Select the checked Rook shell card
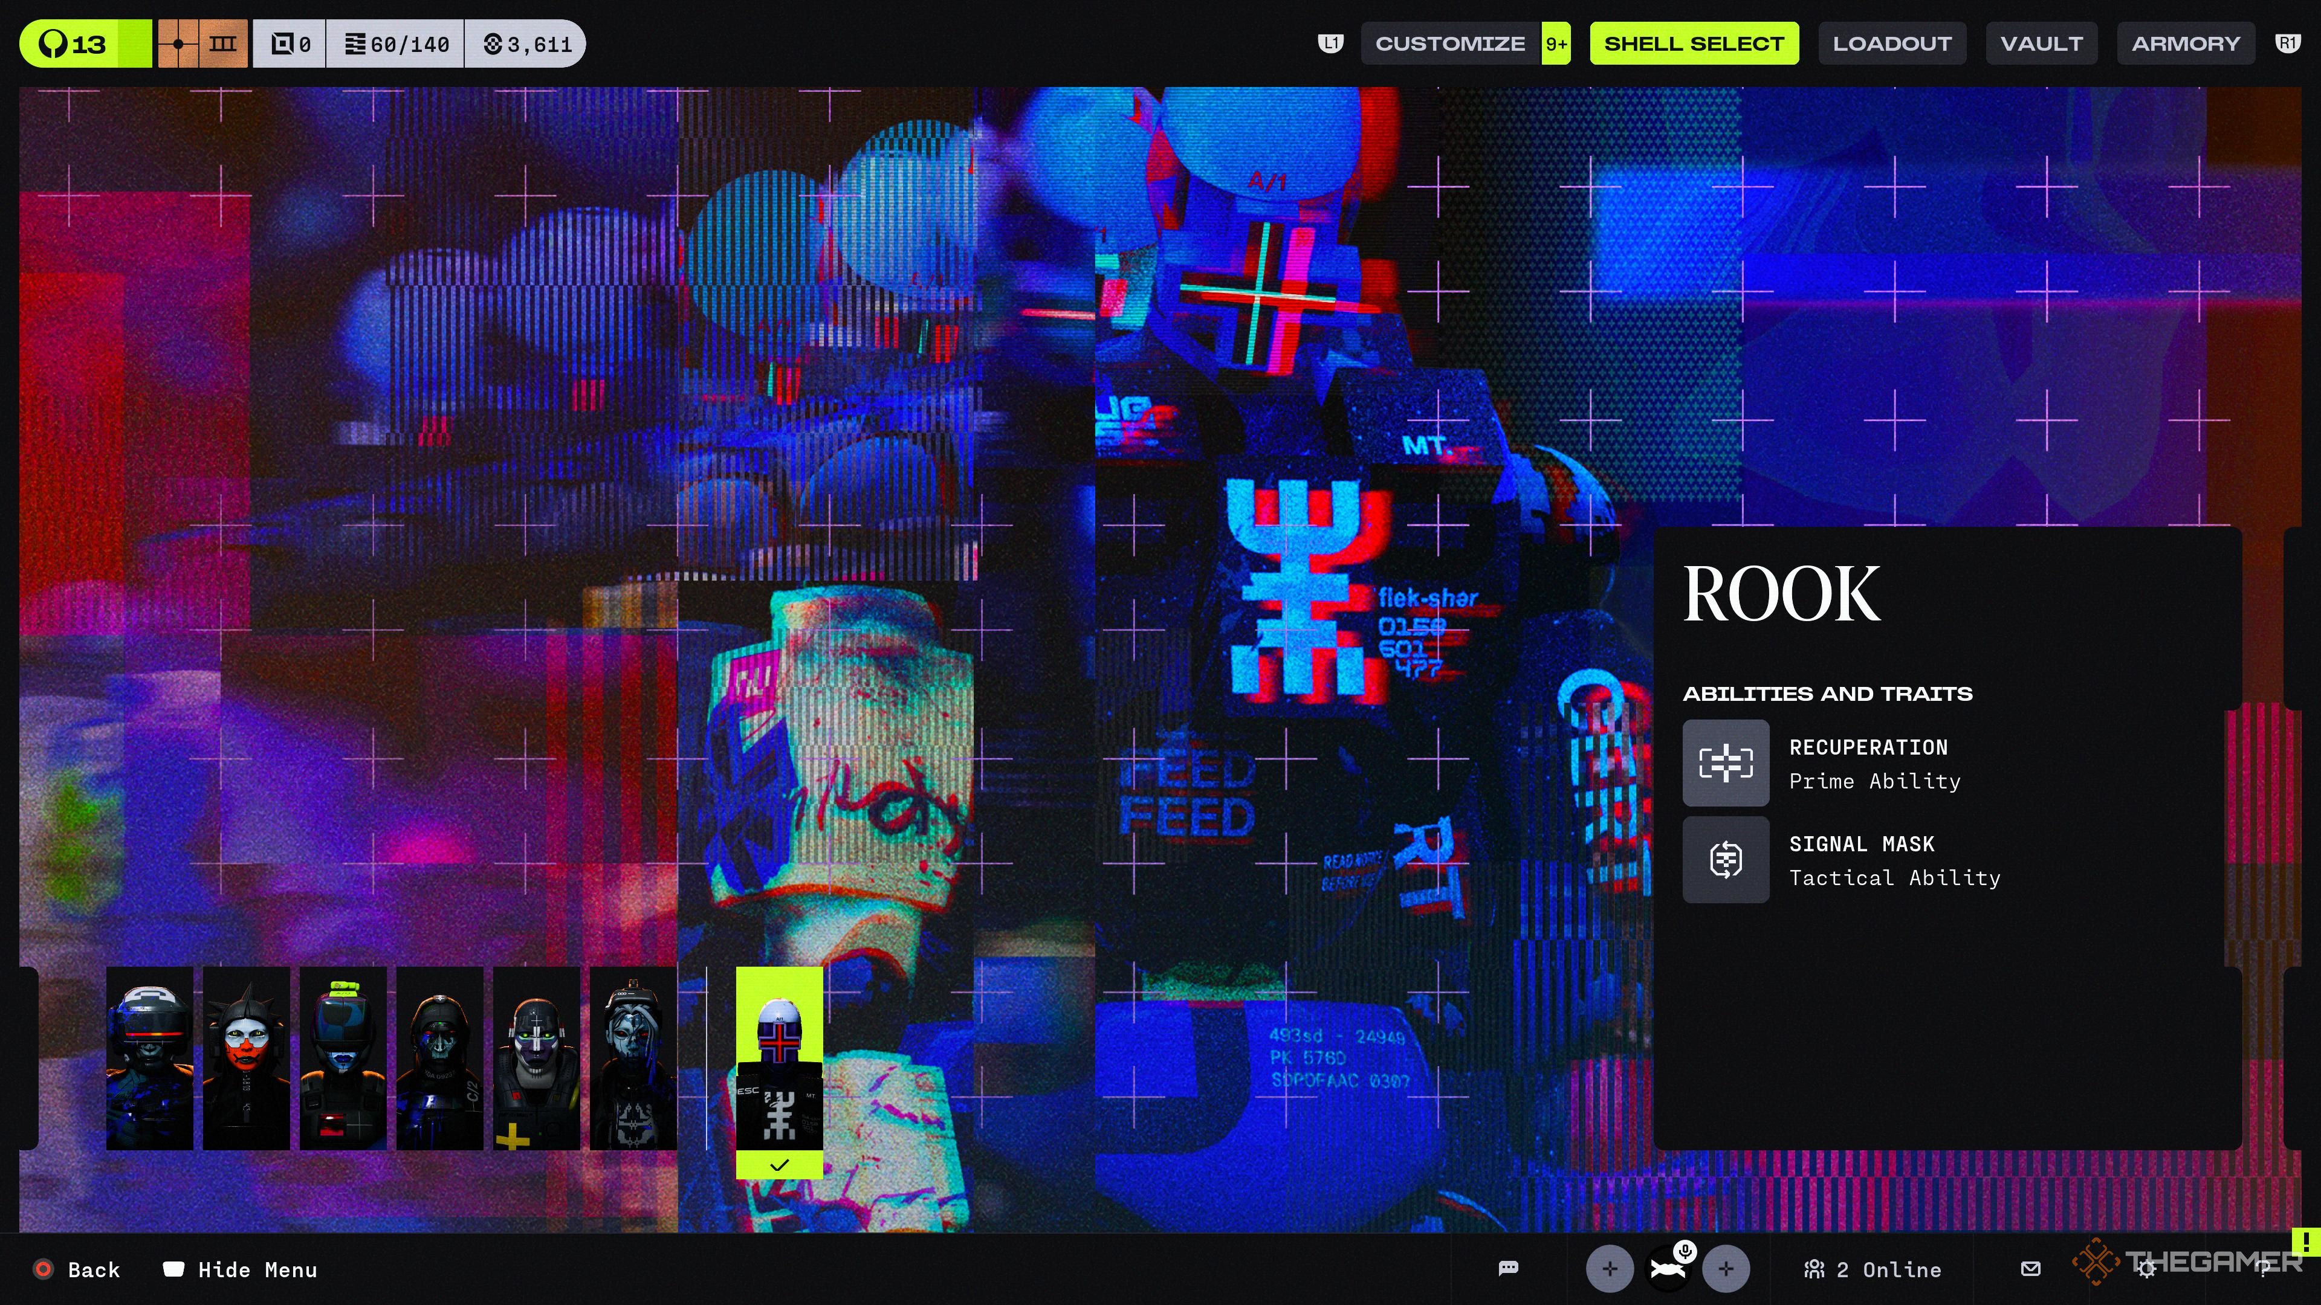This screenshot has height=1305, width=2321. click(779, 1072)
